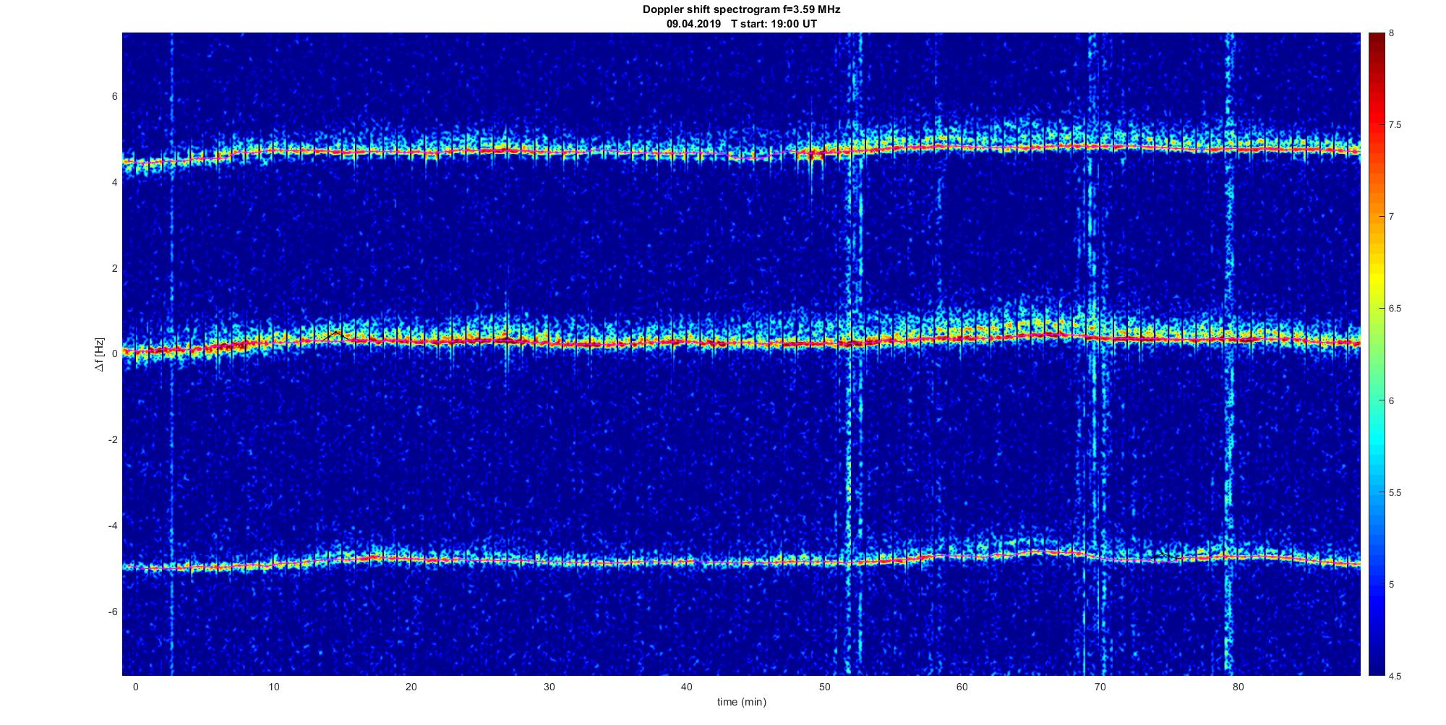Viewport: 1446px width, 725px height.
Task: Click the y-axis label 'Δf [Hz]'
Action: (x=100, y=355)
